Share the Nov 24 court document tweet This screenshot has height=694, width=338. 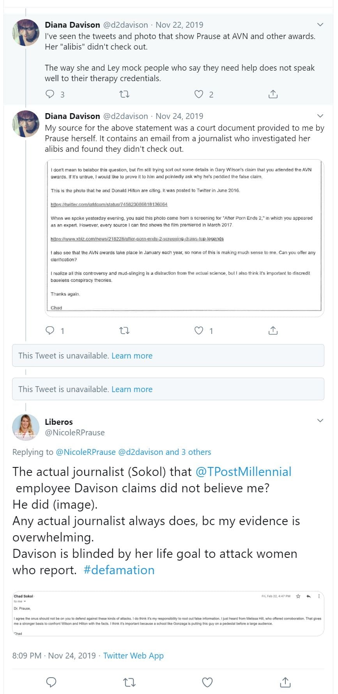click(x=273, y=330)
